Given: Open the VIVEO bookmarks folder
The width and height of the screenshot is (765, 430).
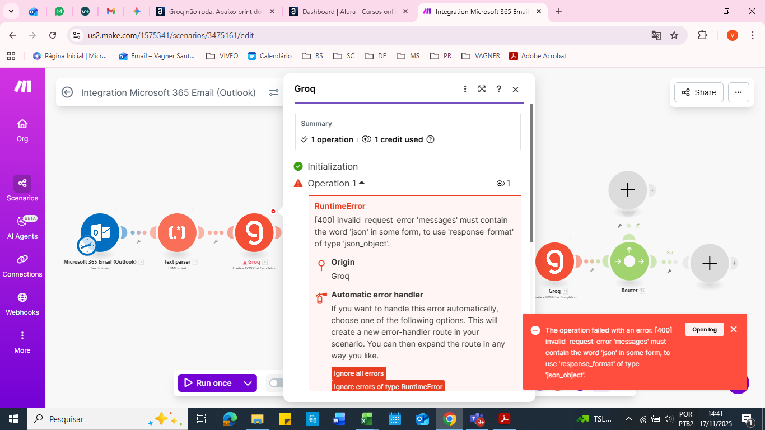Looking at the screenshot, I should (x=222, y=56).
